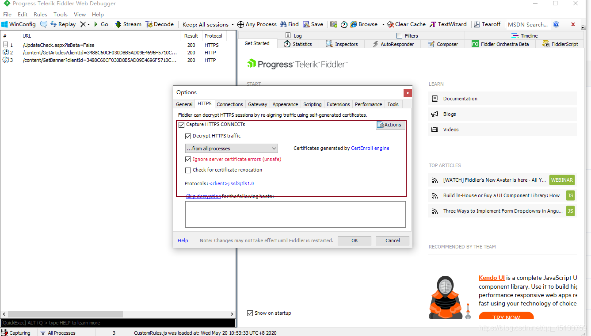
Task: Open the Edit menu
Action: click(x=23, y=14)
